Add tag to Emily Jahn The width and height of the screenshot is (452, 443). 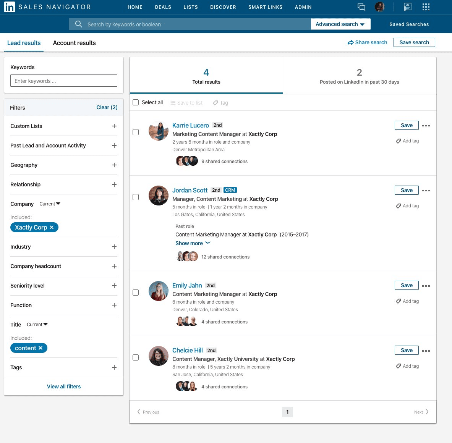(407, 301)
